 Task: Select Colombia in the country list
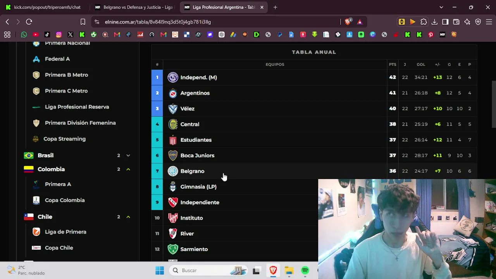tap(51, 169)
